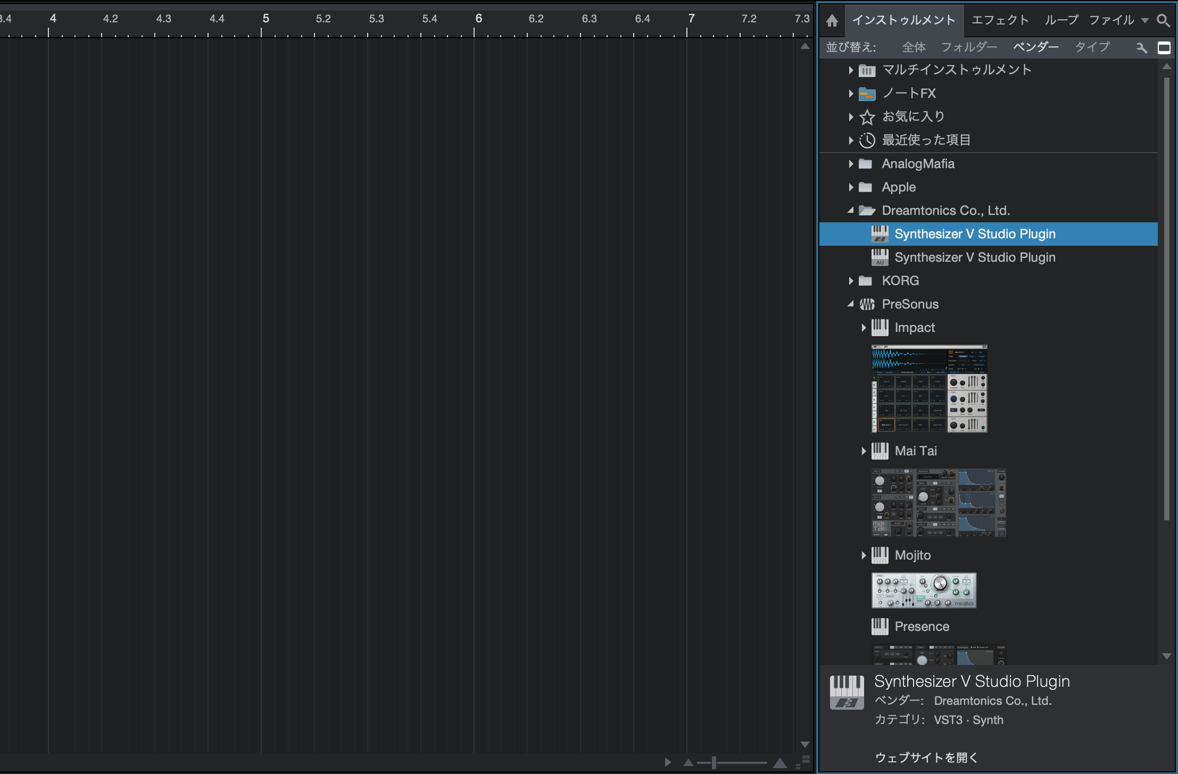Collapse Dreamtonics Co., Ltd. folder

click(x=851, y=211)
